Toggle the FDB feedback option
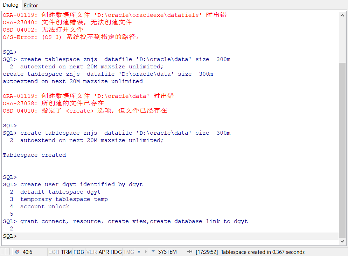The image size is (348, 256). point(78,252)
